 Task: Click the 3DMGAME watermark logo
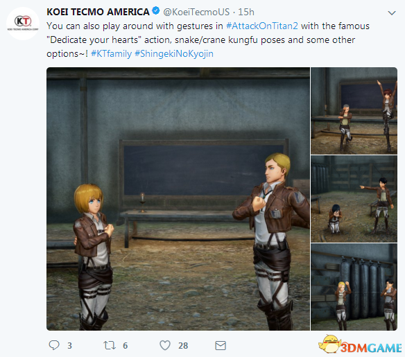(x=360, y=345)
